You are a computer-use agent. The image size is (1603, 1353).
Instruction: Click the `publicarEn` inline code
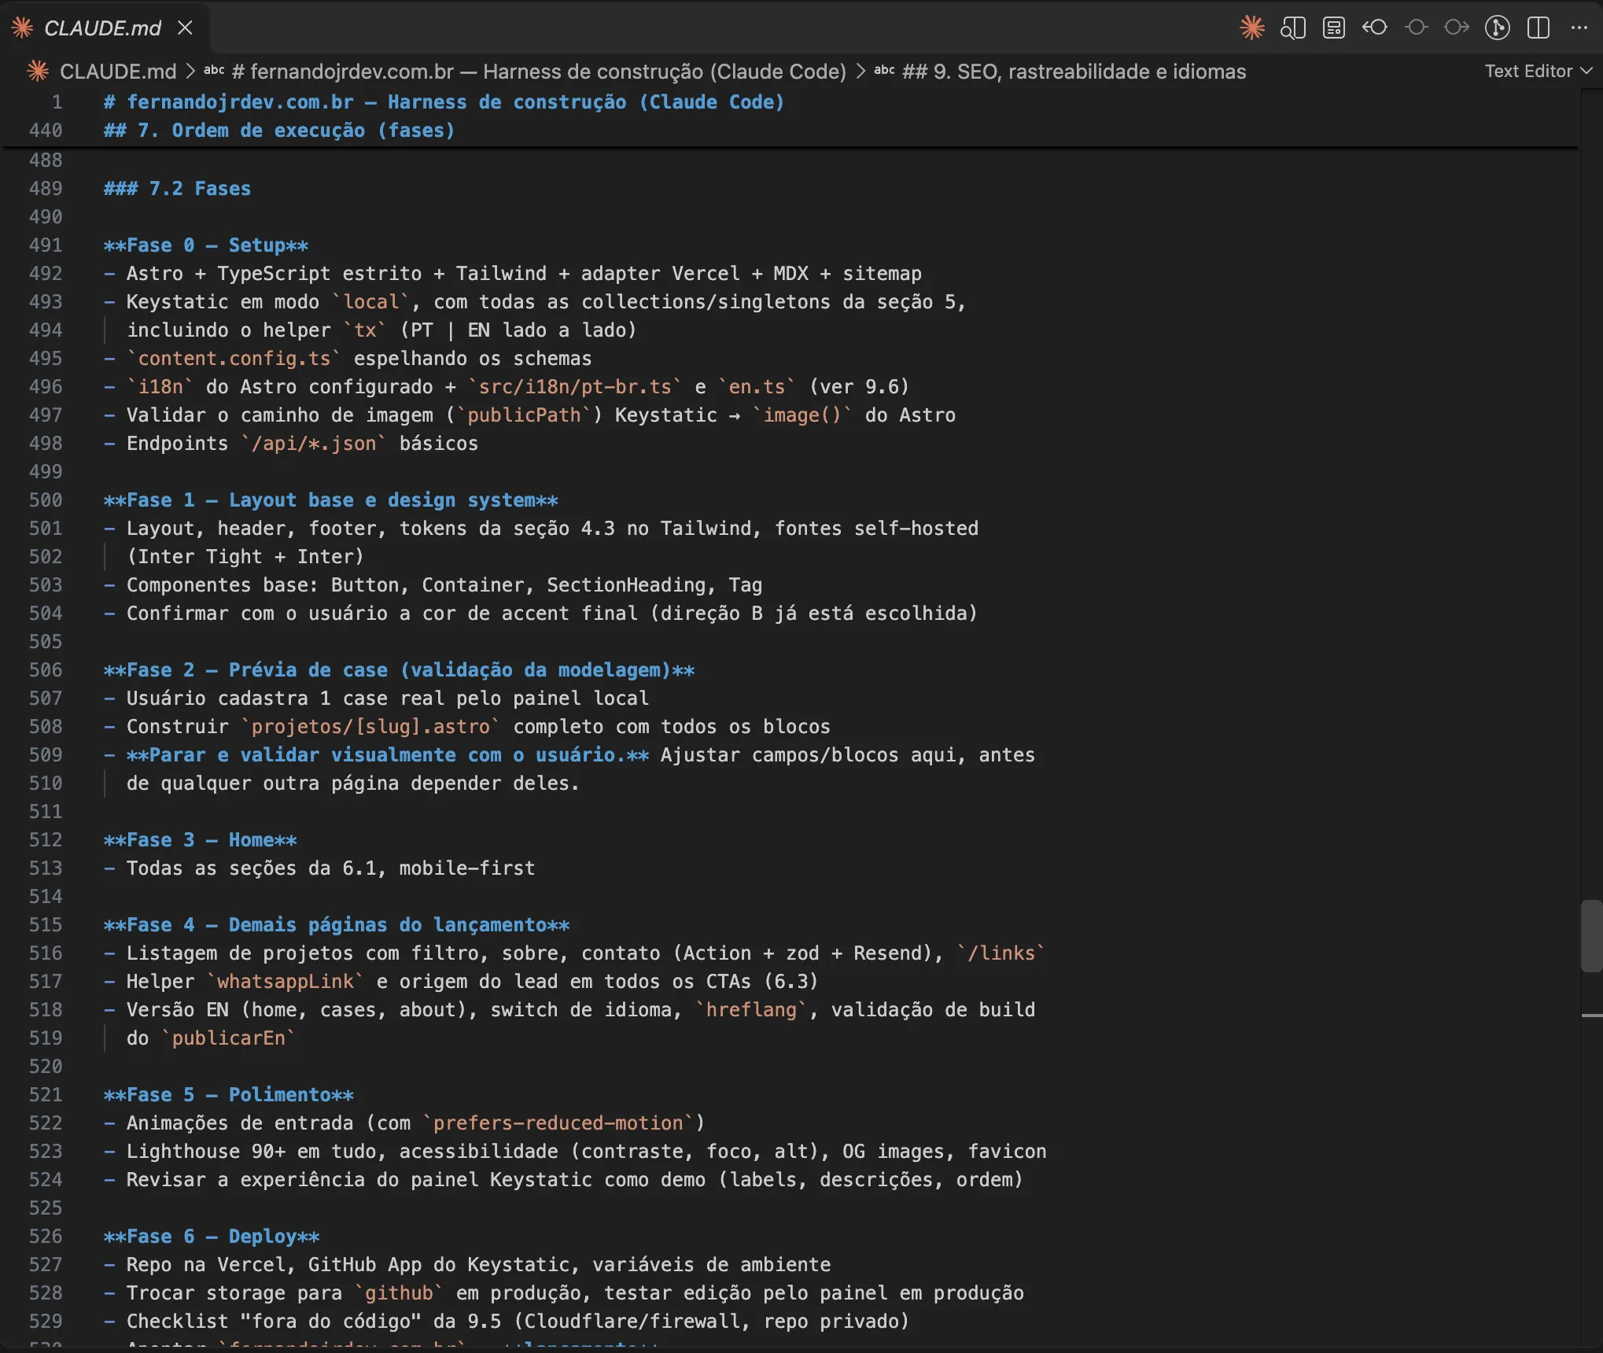coord(229,1038)
